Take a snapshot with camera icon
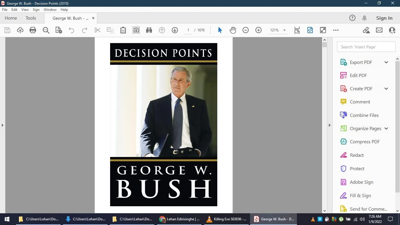 pos(136,30)
